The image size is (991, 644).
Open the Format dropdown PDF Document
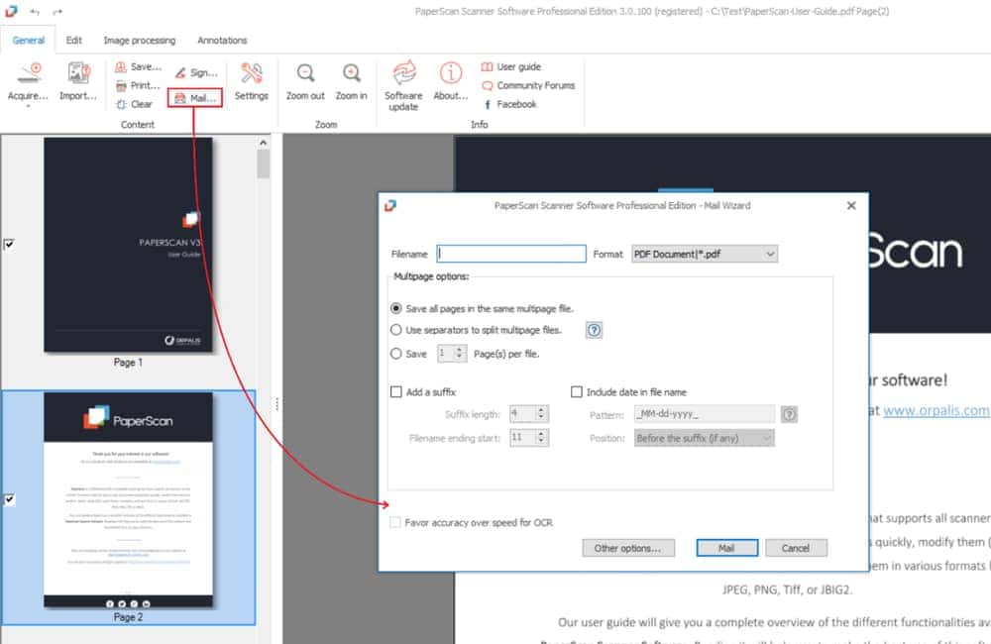tap(705, 254)
